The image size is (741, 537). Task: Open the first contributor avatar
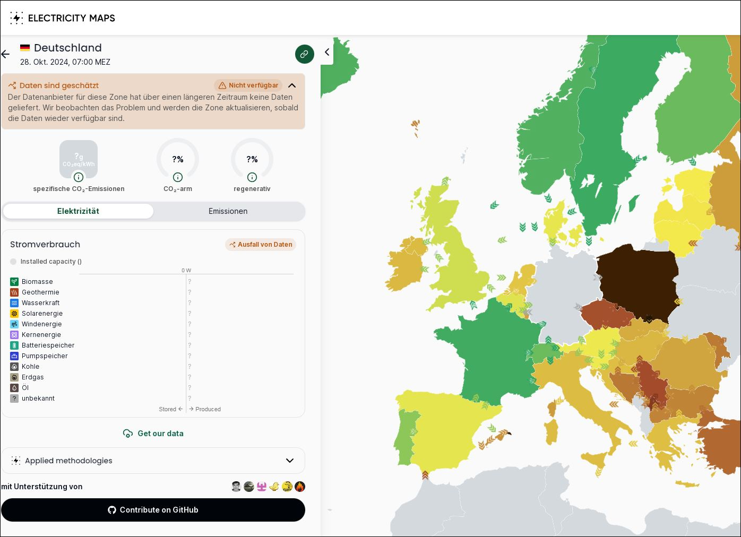[236, 487]
